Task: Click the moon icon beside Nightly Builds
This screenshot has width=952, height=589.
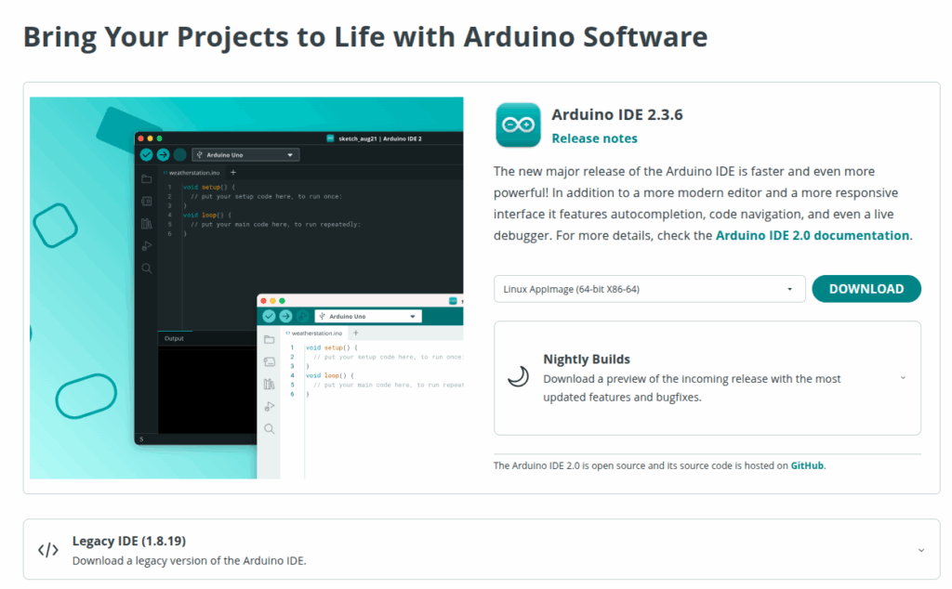Action: (518, 376)
